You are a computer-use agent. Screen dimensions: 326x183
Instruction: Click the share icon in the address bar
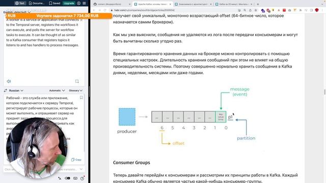[x=250, y=10]
